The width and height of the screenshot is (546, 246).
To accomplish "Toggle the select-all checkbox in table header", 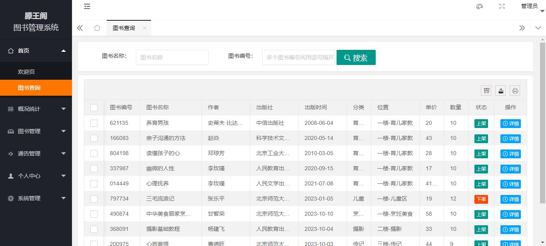I will tap(94, 108).
